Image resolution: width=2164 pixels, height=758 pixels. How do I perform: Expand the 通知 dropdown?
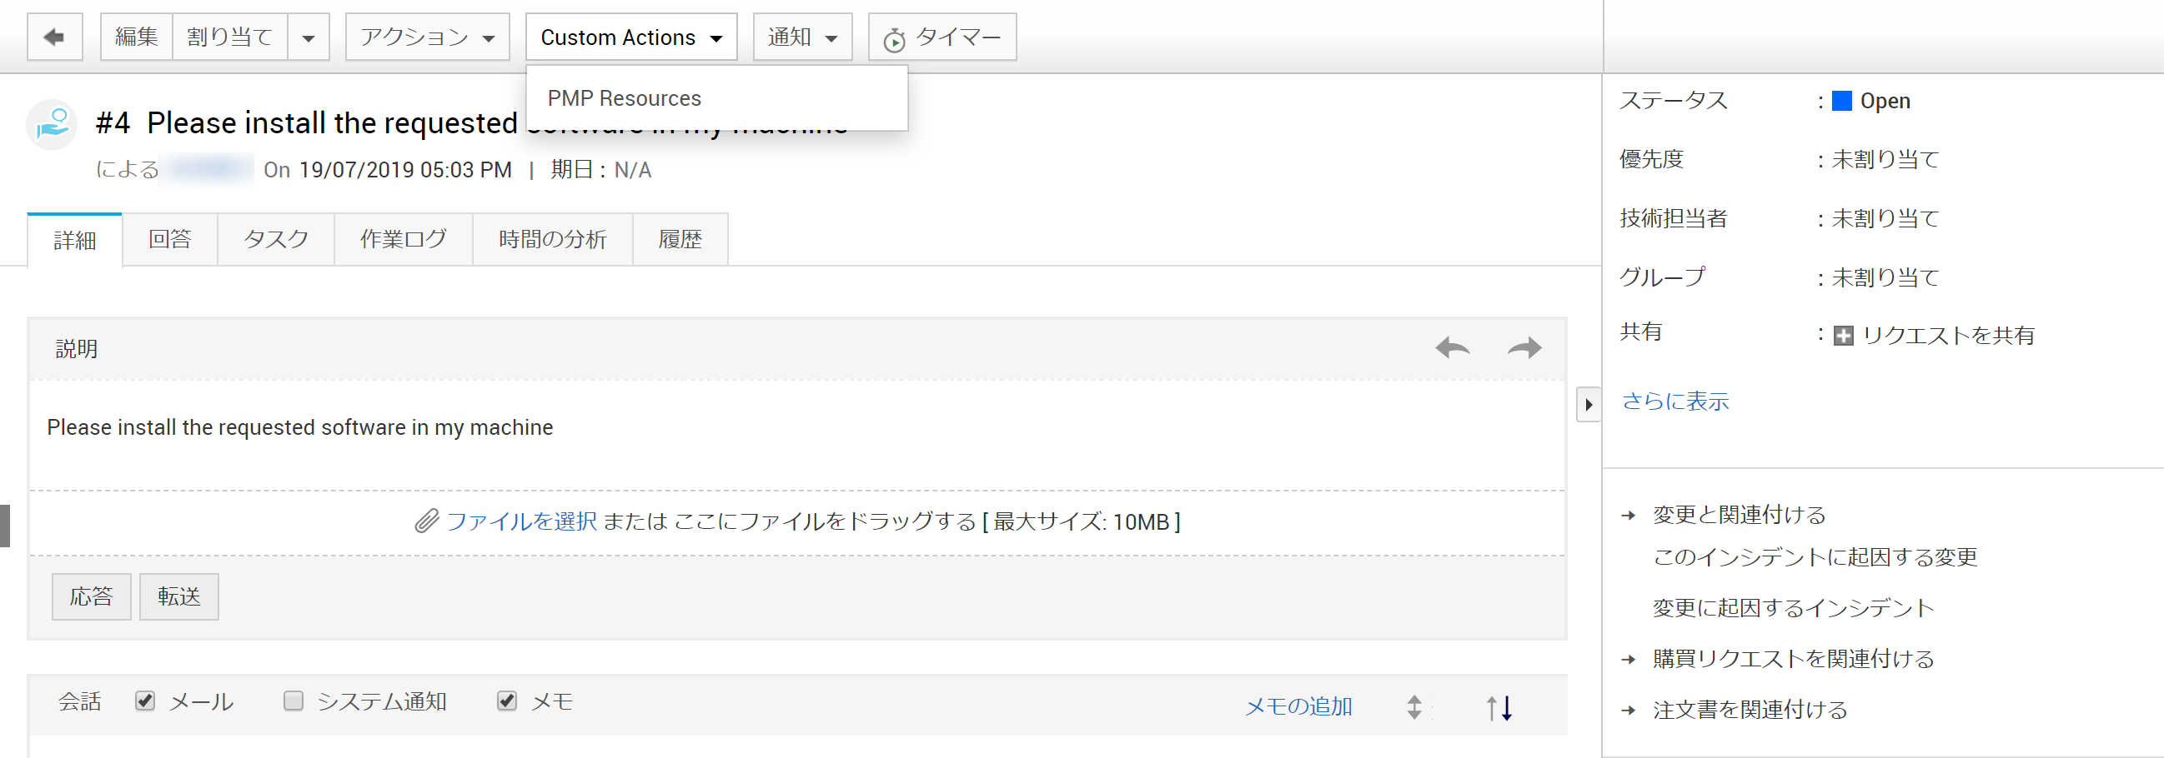[802, 37]
